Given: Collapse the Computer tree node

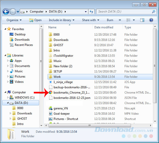Looking at the screenshot, I should [5, 92].
